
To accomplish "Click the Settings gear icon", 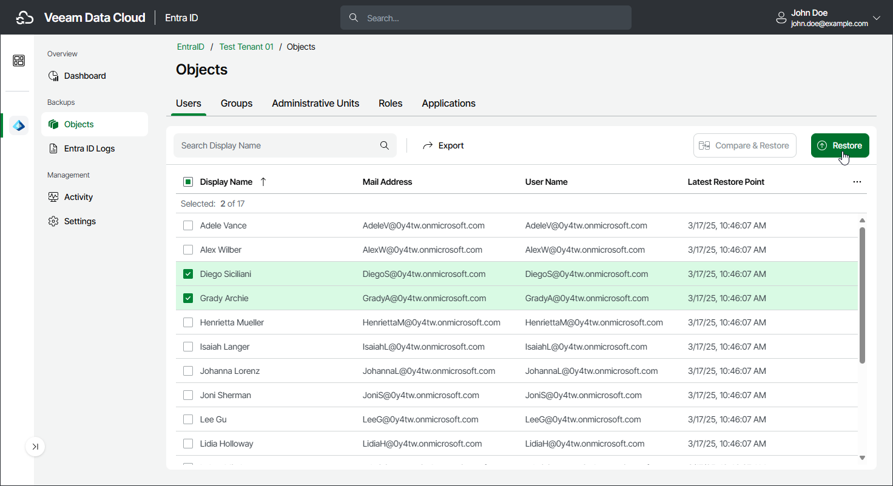I will tap(53, 221).
